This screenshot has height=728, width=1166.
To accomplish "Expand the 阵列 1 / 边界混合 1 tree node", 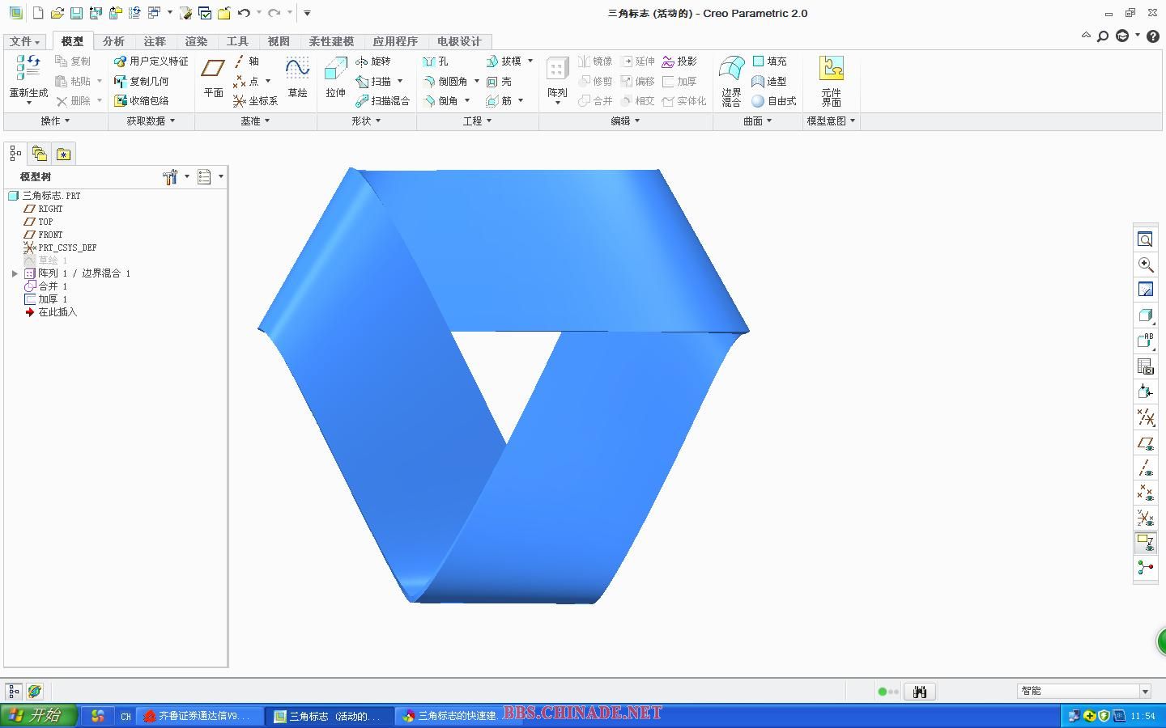I will (x=15, y=273).
